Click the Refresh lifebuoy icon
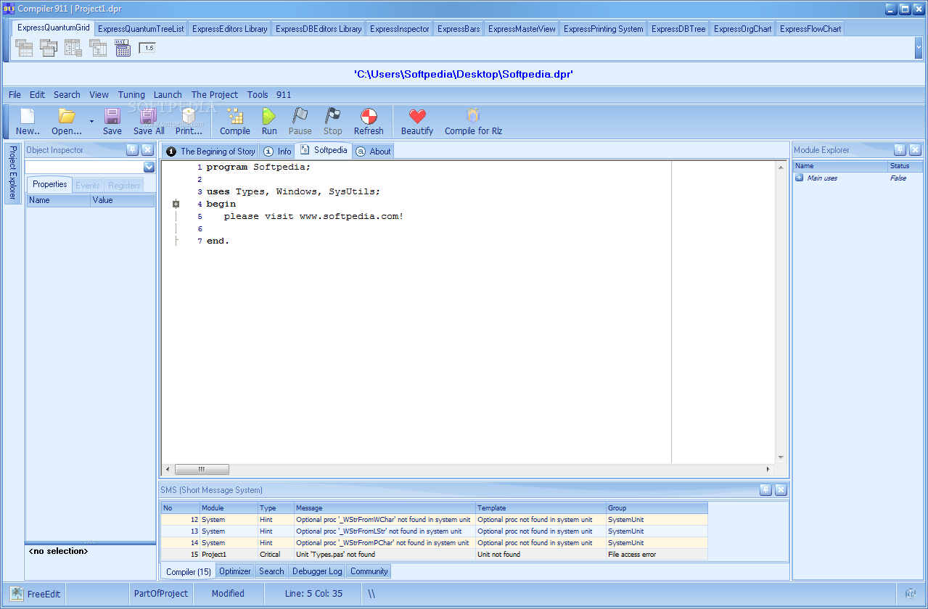This screenshot has width=928, height=609. tap(369, 116)
